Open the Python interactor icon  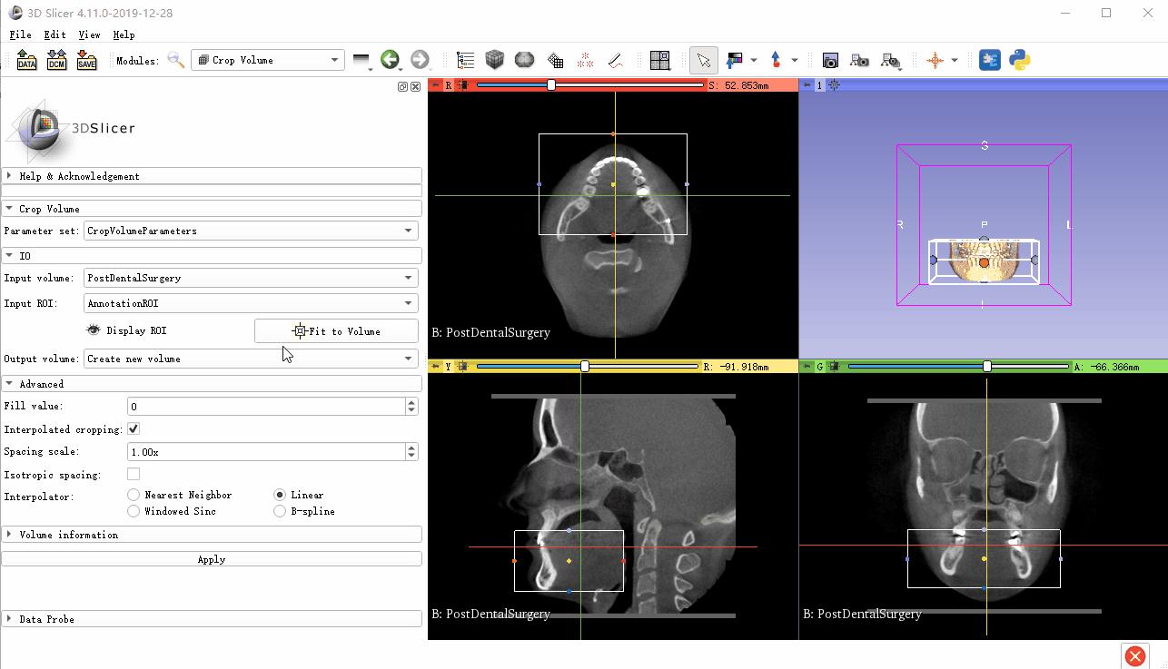pyautogui.click(x=1020, y=61)
